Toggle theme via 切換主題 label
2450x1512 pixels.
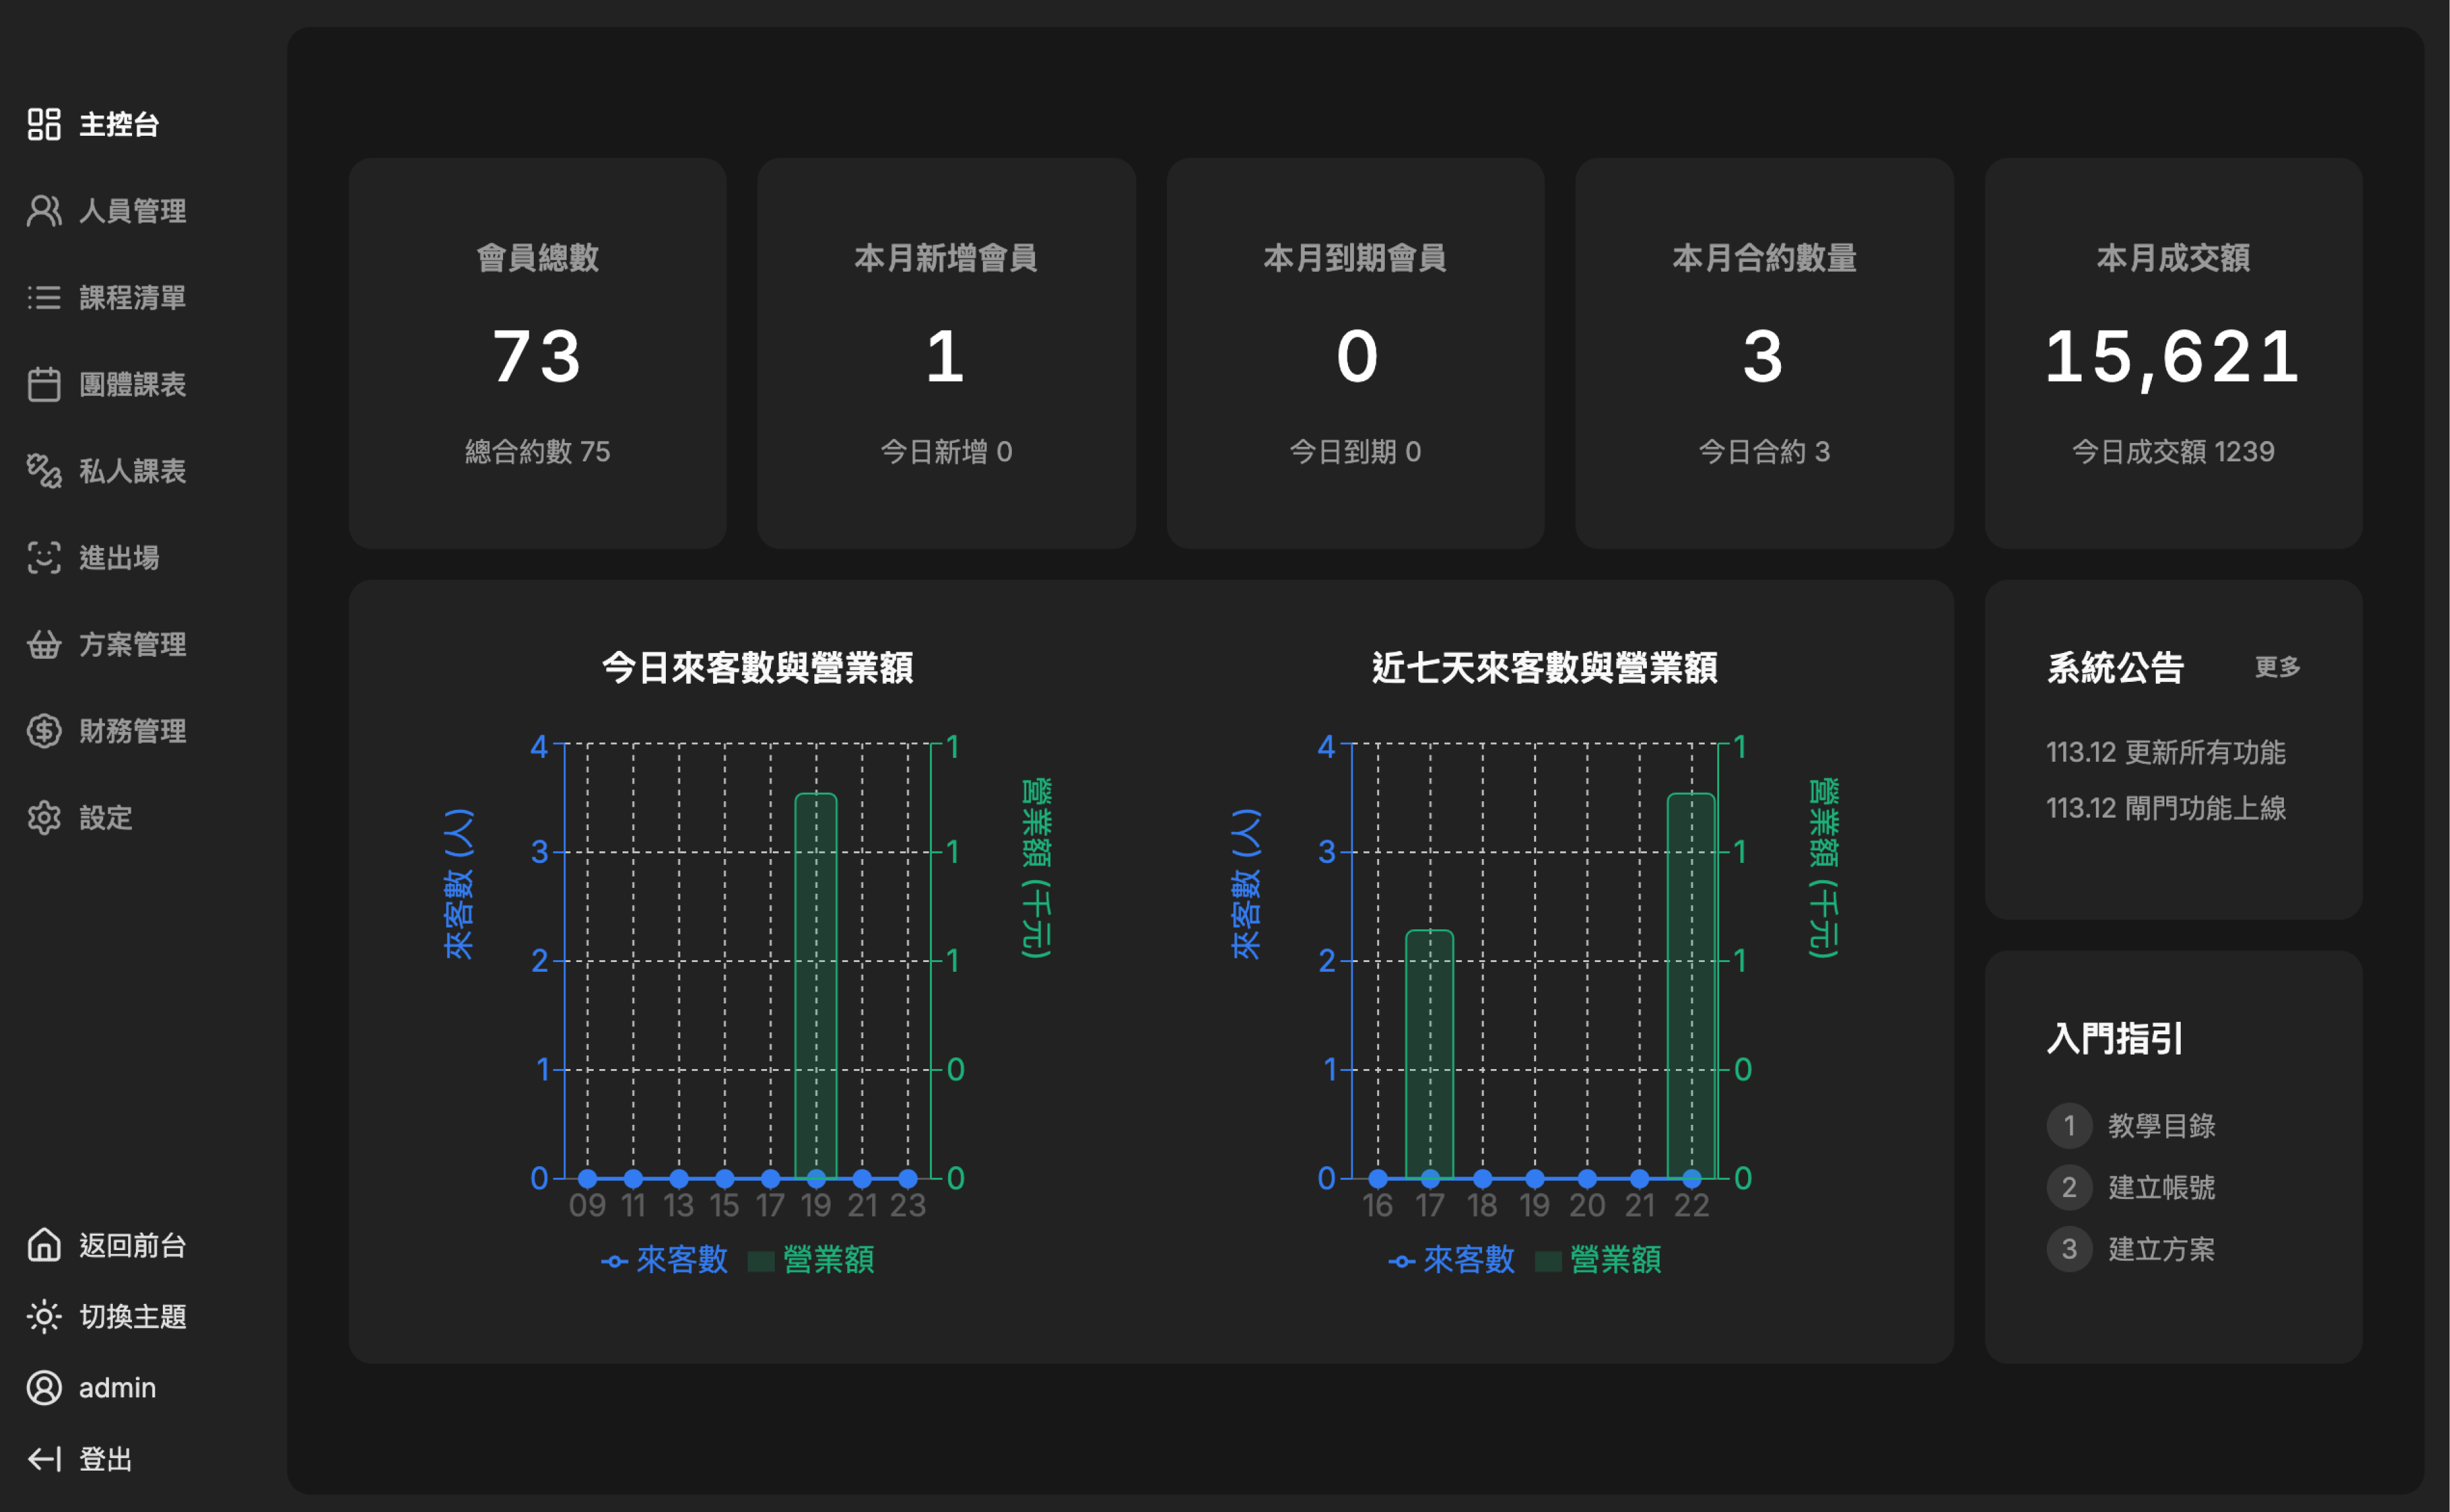[x=132, y=1316]
